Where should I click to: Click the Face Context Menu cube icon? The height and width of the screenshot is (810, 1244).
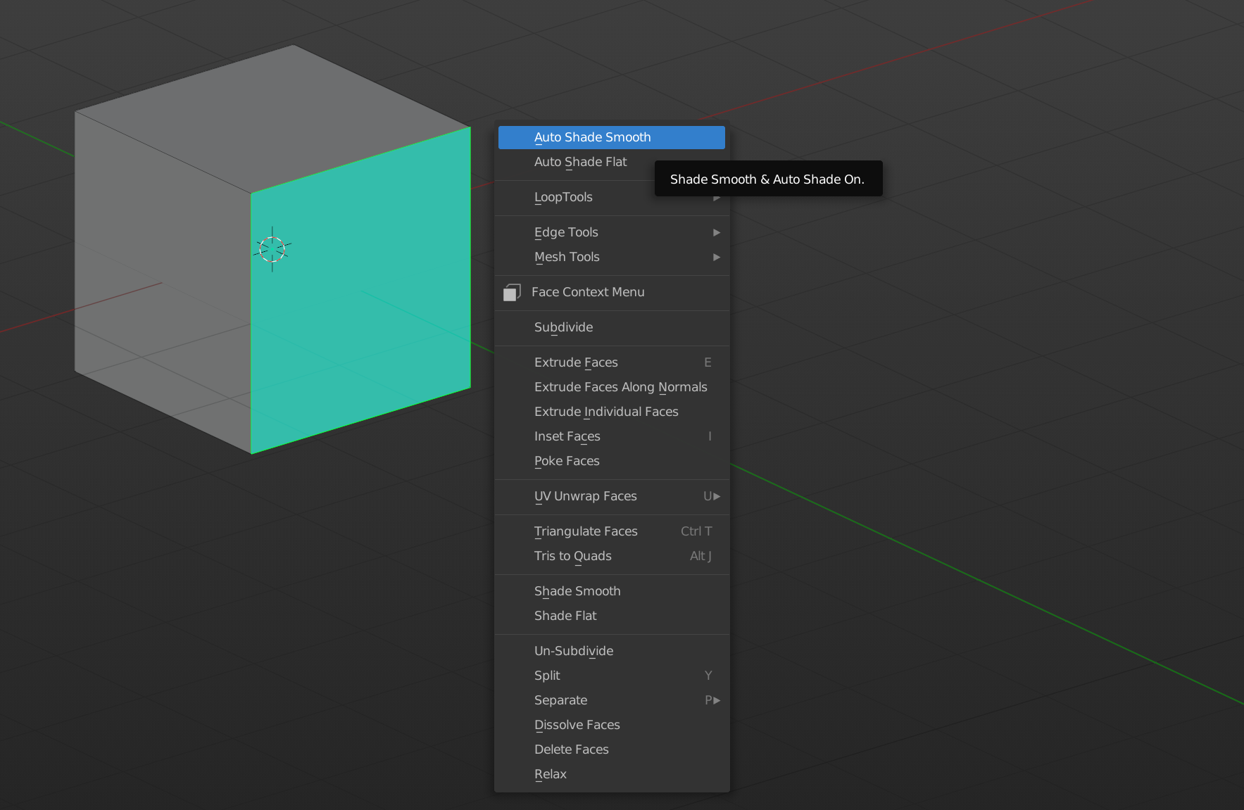click(512, 292)
